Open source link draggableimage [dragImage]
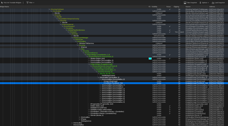228x126 pixels. [x=195, y=81]
